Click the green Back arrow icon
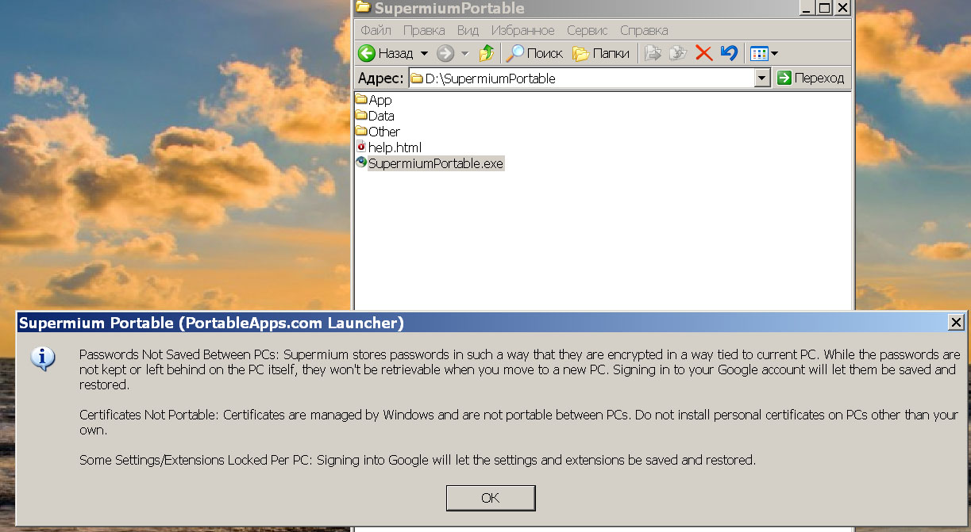 (367, 53)
